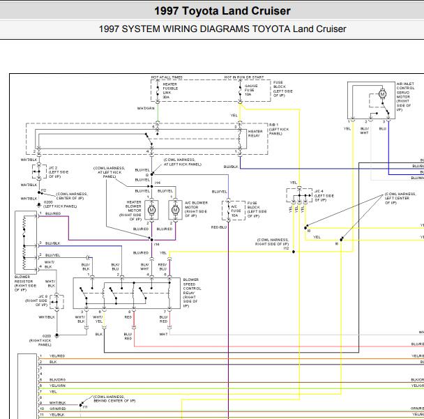The width and height of the screenshot is (424, 419).
Task: Click the System Wiring Diagrams subtitle text
Action: tap(222, 29)
